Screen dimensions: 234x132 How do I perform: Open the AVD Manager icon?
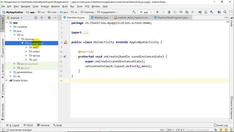[x=206, y=12]
